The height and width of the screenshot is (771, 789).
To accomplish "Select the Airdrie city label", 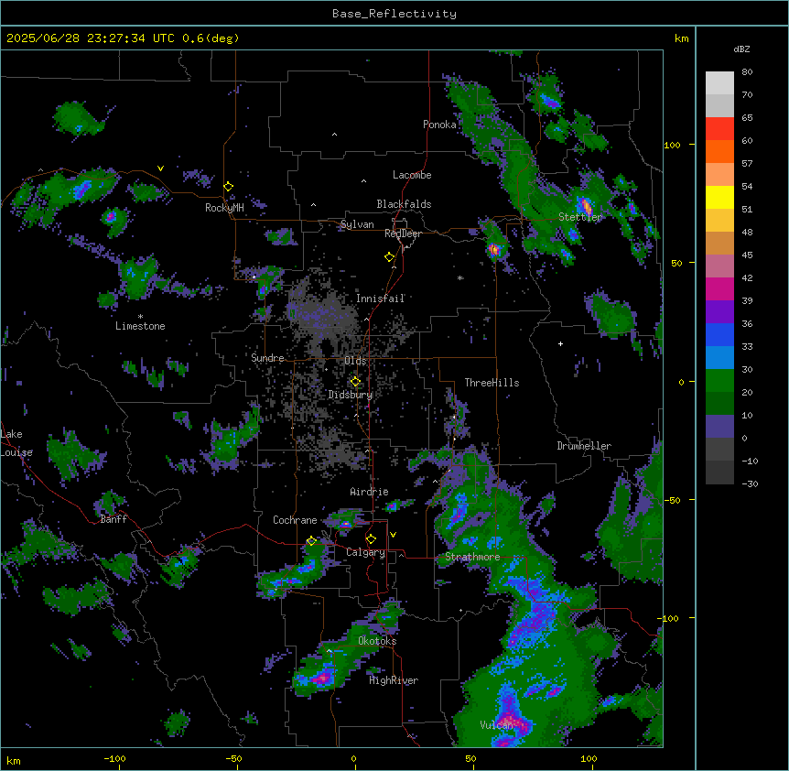I will (x=369, y=492).
